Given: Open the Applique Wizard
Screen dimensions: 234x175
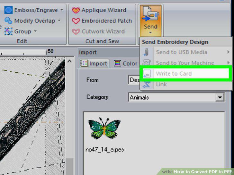Looking at the screenshot, I should (99, 10).
